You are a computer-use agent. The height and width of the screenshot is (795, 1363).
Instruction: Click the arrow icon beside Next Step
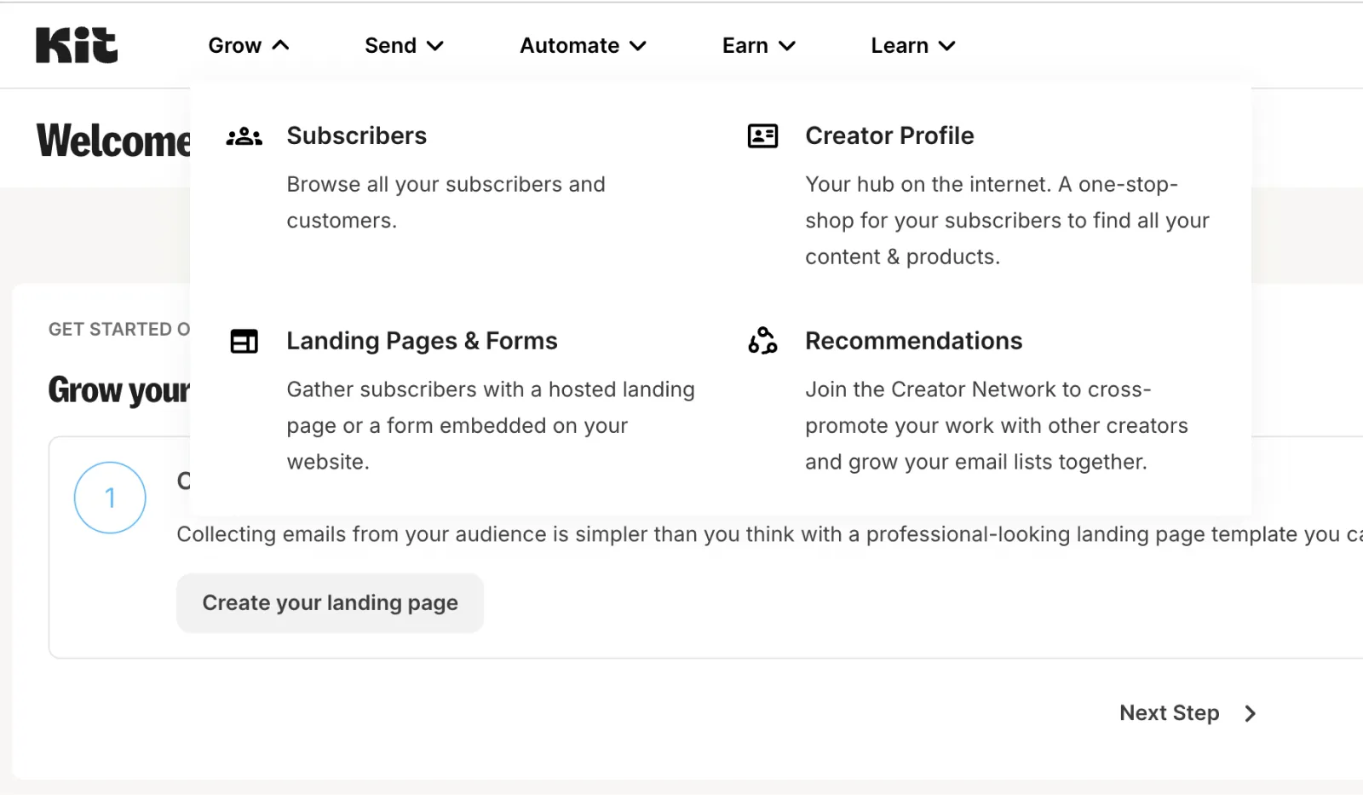click(x=1250, y=714)
